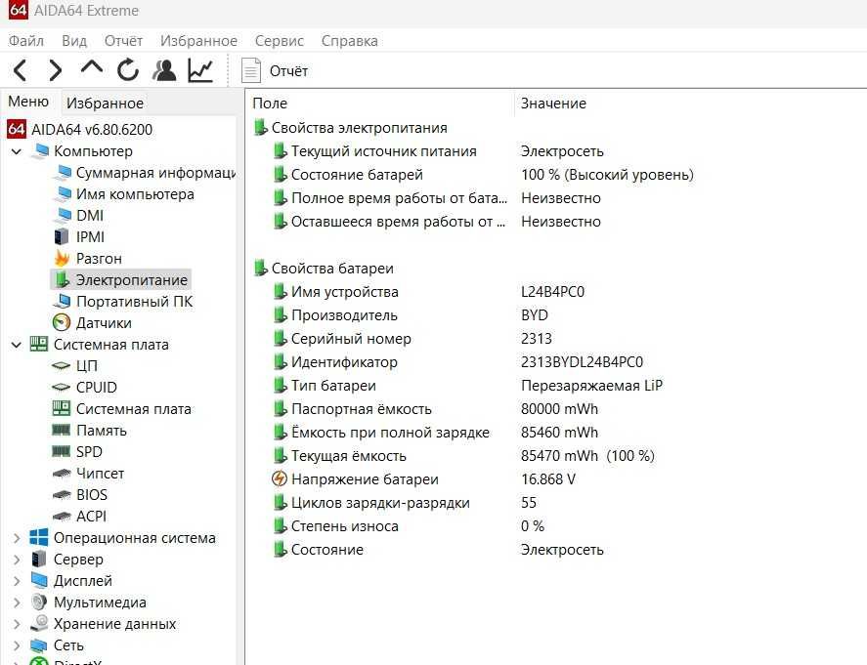Open the user profile toolbar icon
This screenshot has width=867, height=665.
click(x=164, y=70)
